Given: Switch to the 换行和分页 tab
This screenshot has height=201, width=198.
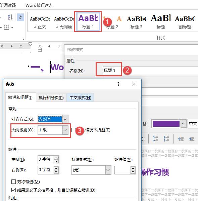Looking at the screenshot, I should point(51,98).
